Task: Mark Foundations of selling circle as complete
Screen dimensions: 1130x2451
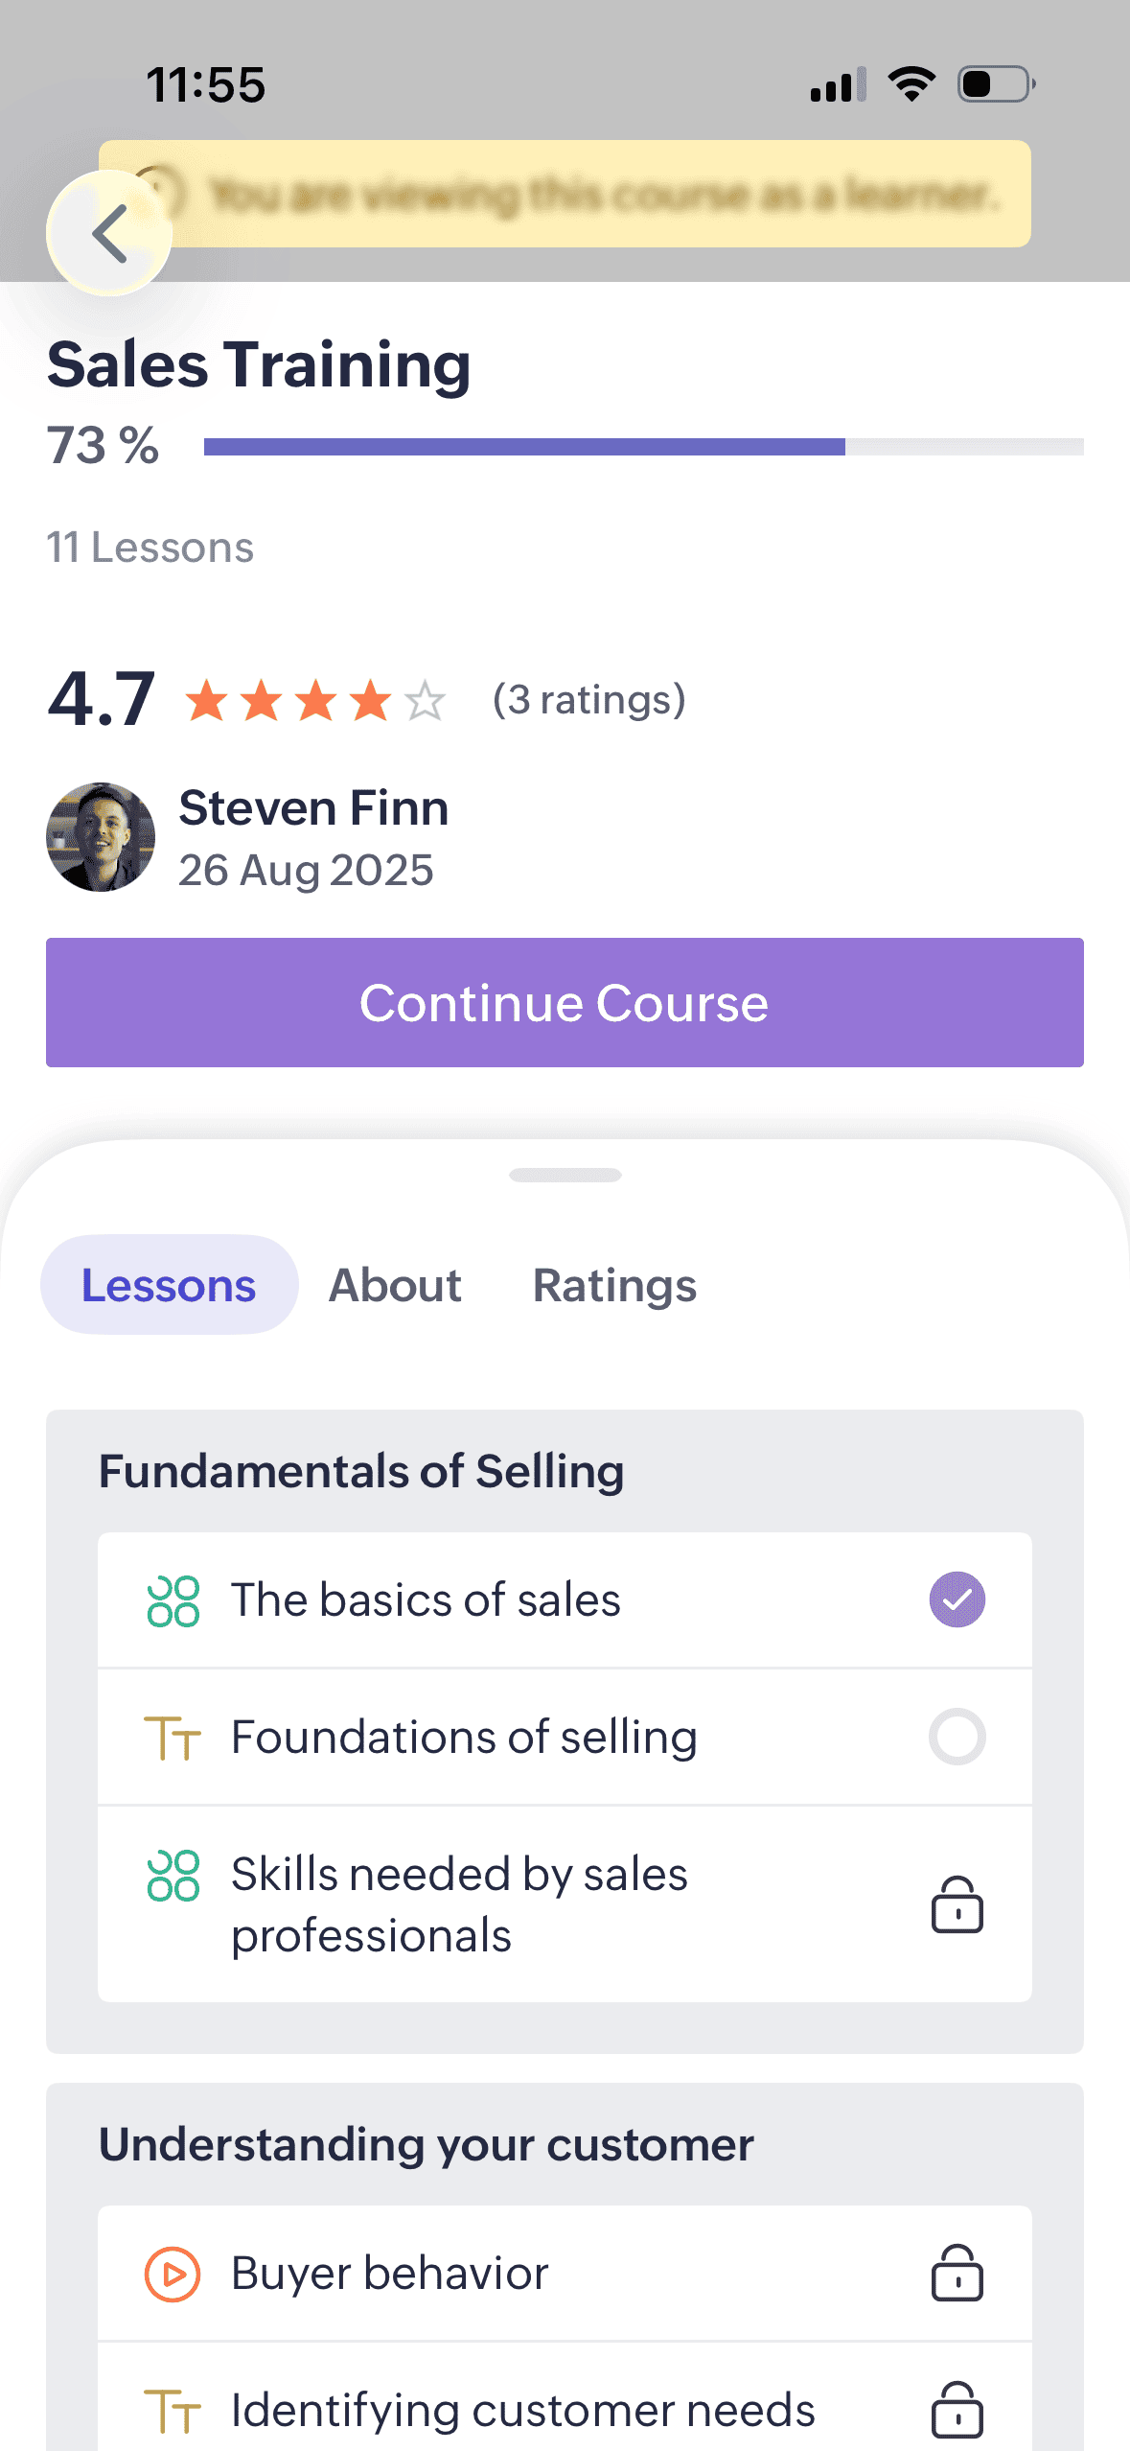Action: click(957, 1737)
